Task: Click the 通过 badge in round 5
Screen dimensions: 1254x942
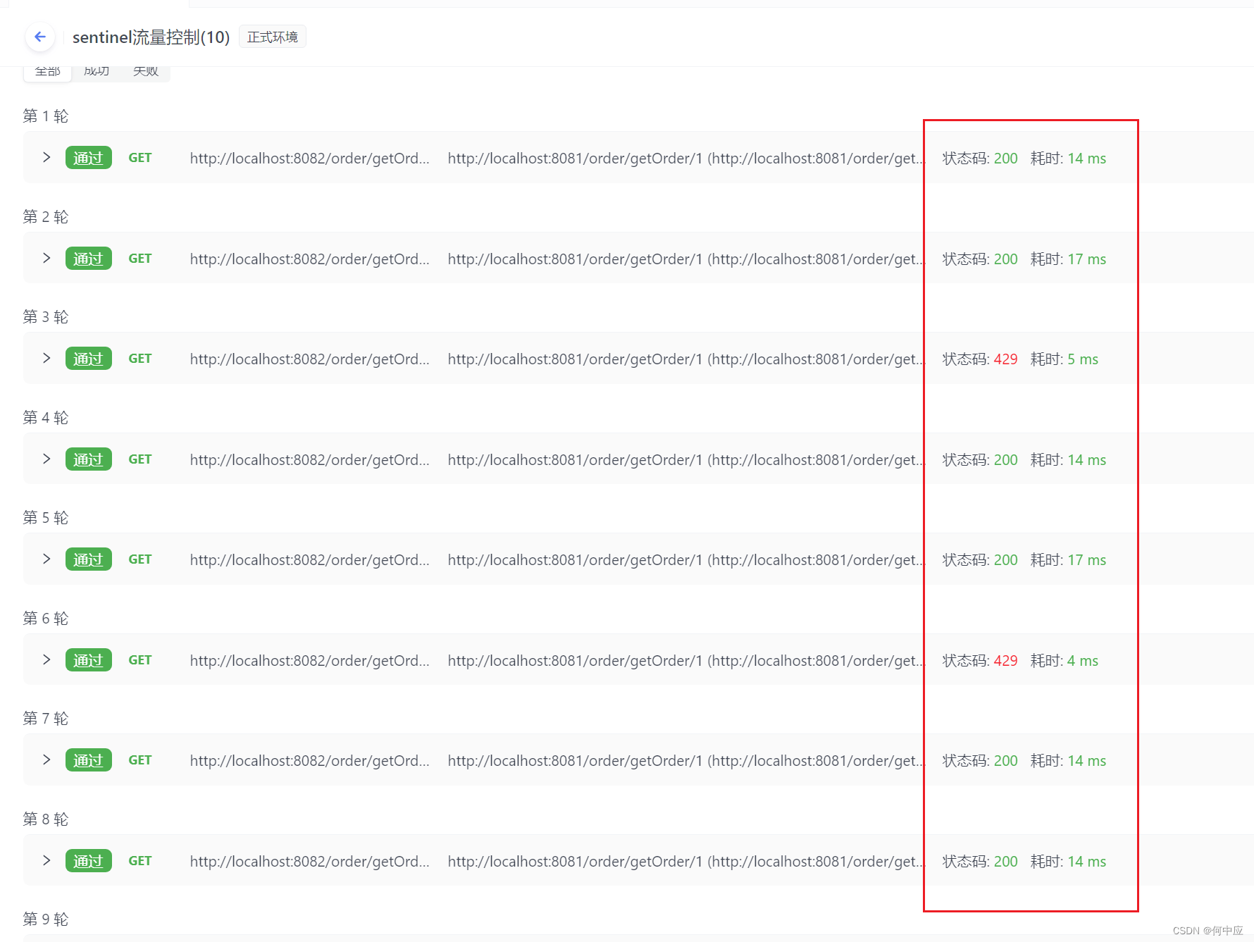Action: tap(89, 559)
